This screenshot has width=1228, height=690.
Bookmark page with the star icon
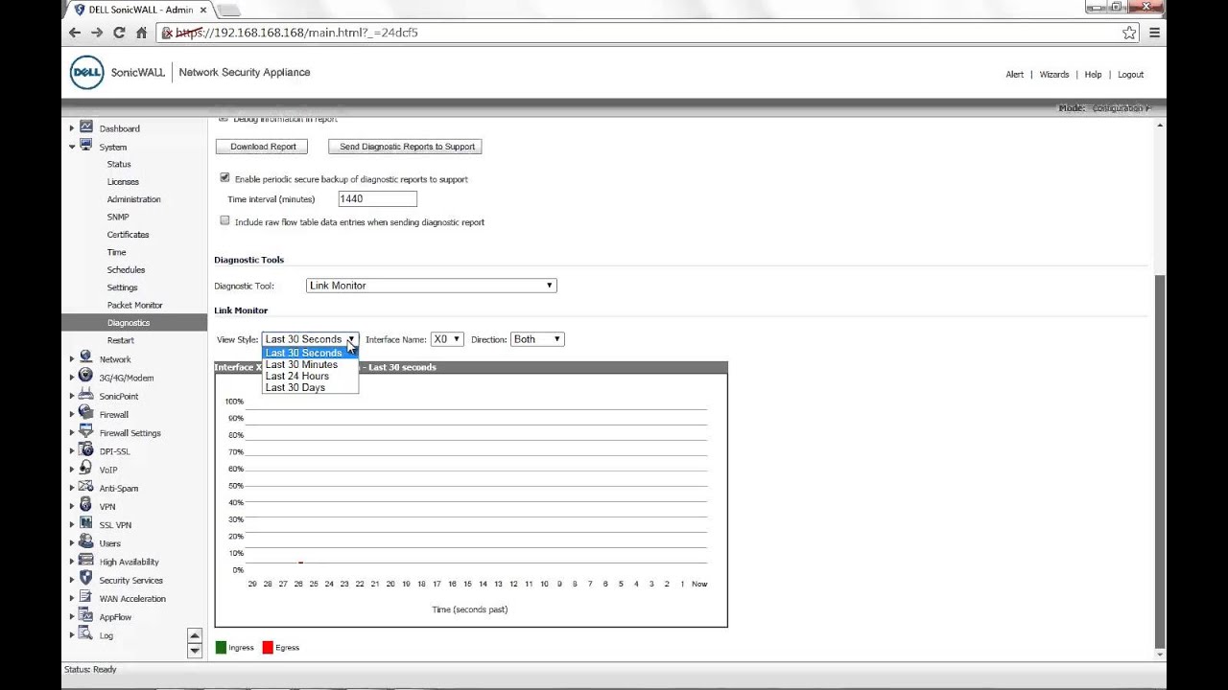tap(1129, 33)
